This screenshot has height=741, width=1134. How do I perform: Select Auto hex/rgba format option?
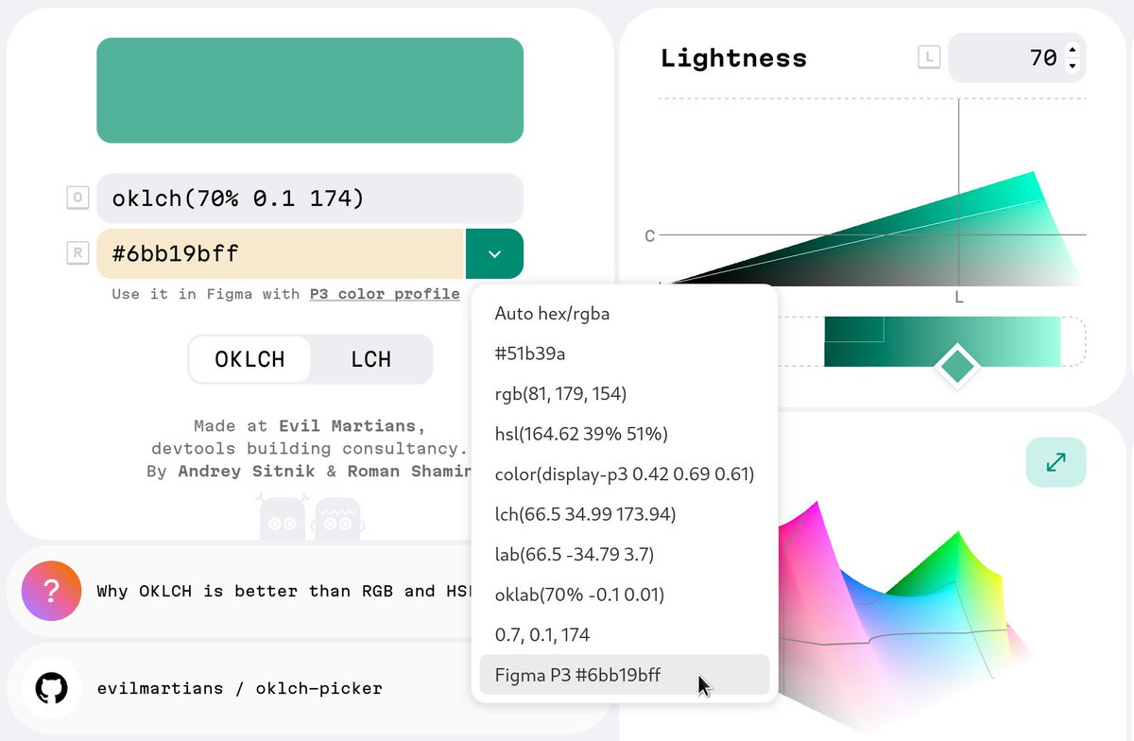(x=625, y=314)
